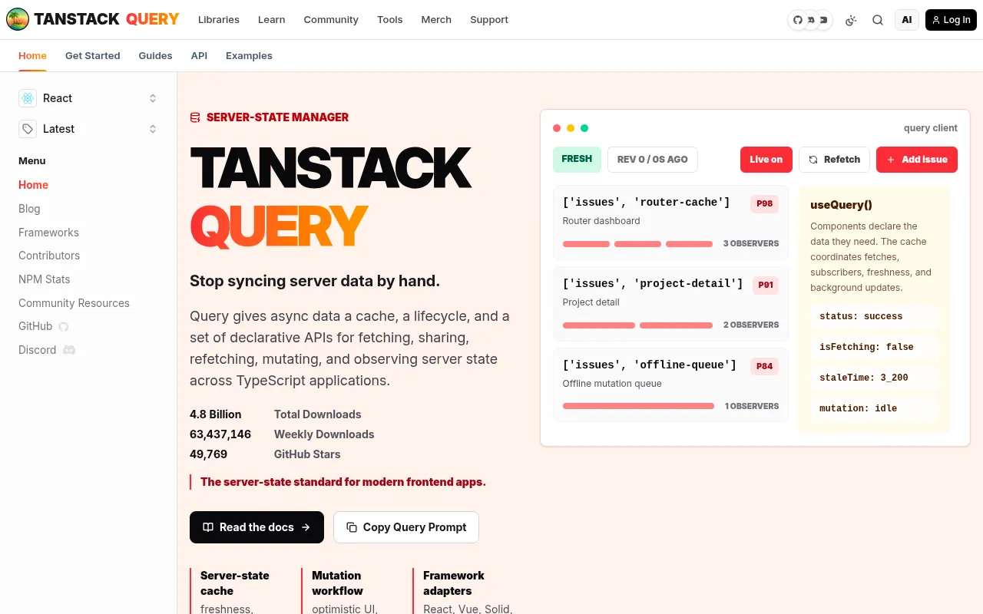The height and width of the screenshot is (614, 983).
Task: Click the refresh icon on Refetch
Action: (x=813, y=160)
